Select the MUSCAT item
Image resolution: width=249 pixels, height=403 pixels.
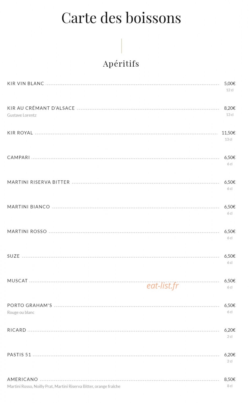pyautogui.click(x=17, y=281)
